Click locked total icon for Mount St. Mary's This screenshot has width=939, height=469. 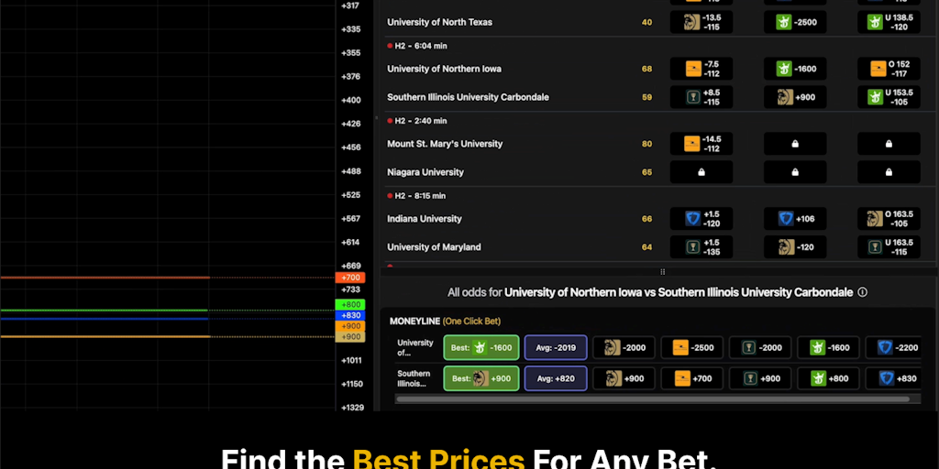[x=889, y=144]
